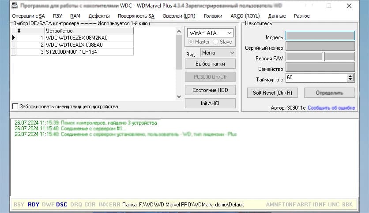
Task: Click the DWF status indicator
Action: tap(48, 205)
